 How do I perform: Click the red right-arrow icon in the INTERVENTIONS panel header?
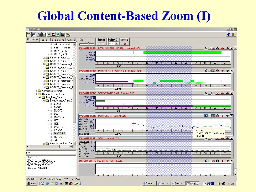tap(228, 161)
